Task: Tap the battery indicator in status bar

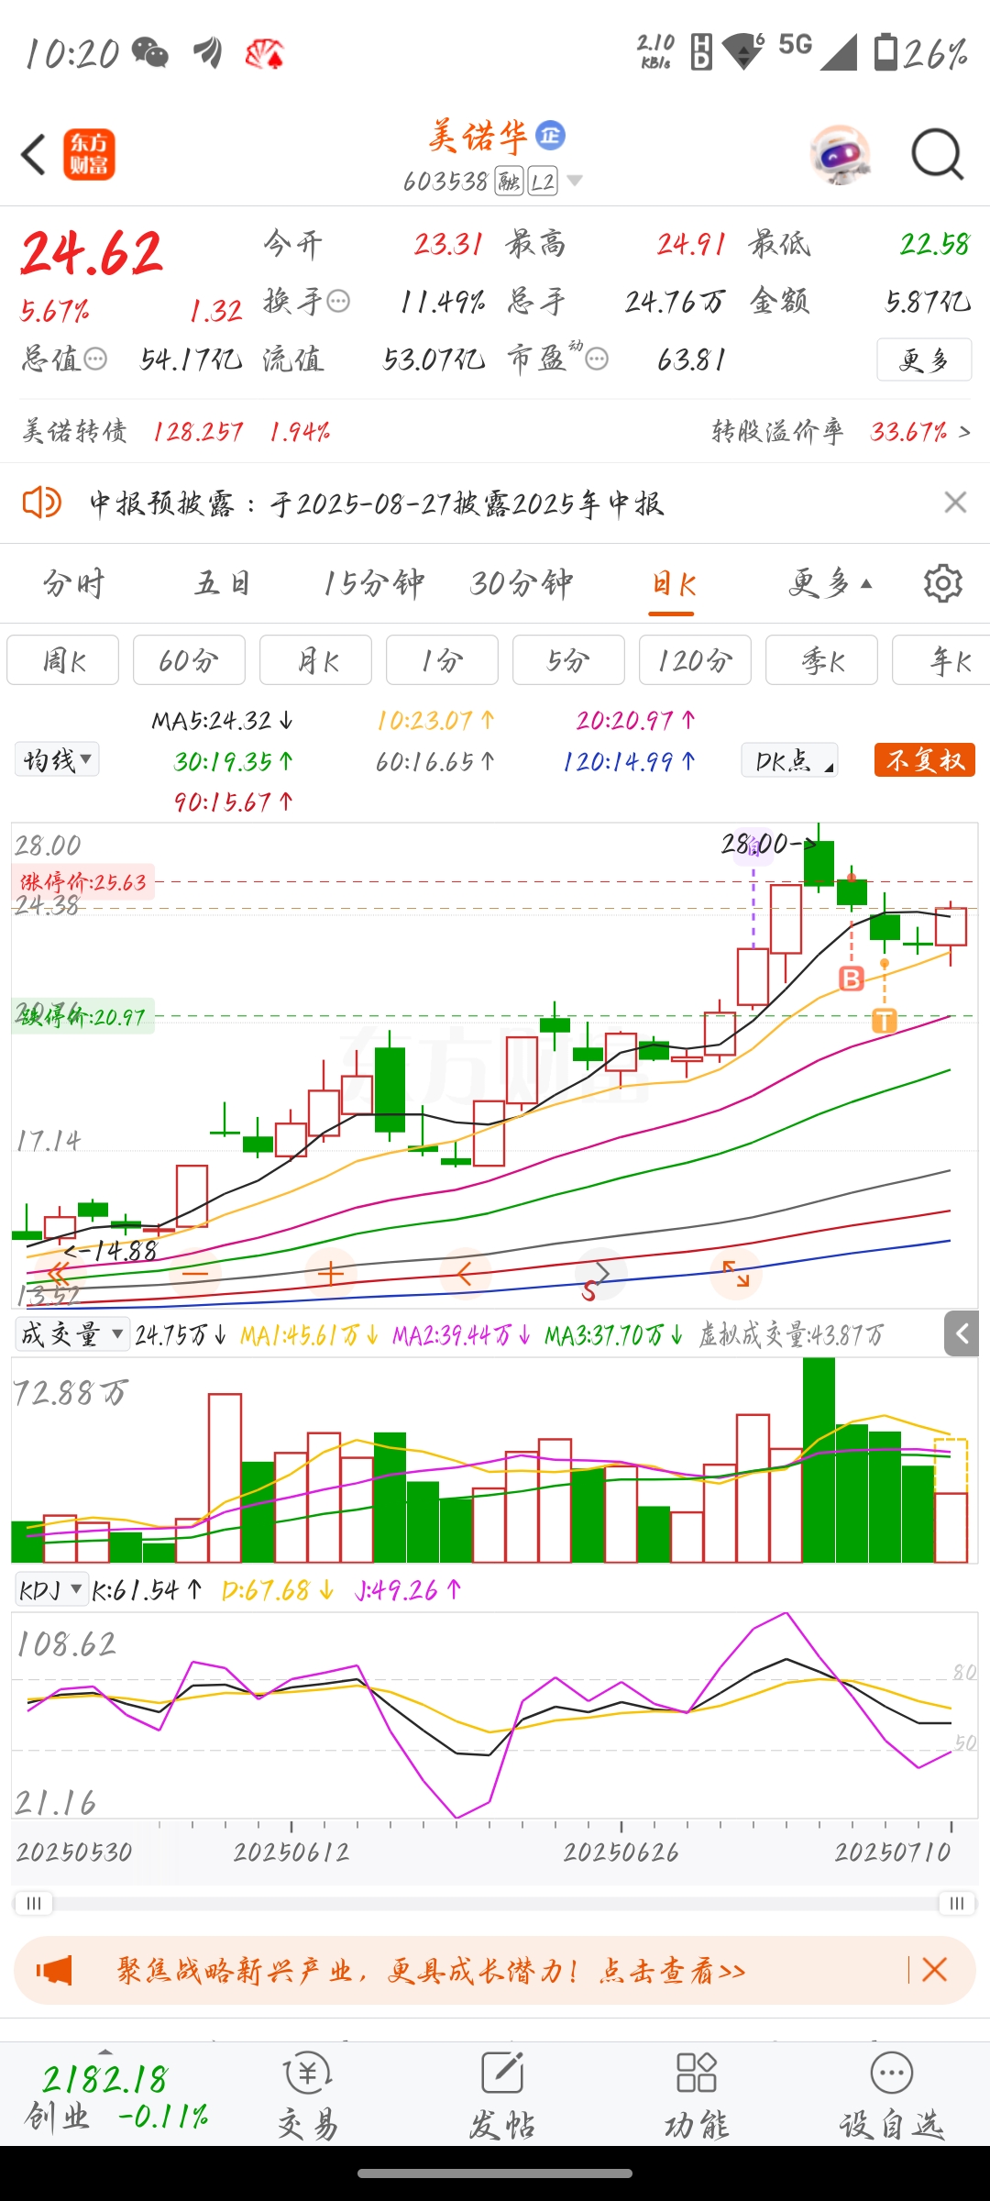Action: (919, 52)
